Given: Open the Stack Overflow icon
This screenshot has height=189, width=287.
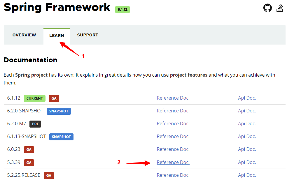Looking at the screenshot, I should click(x=279, y=8).
